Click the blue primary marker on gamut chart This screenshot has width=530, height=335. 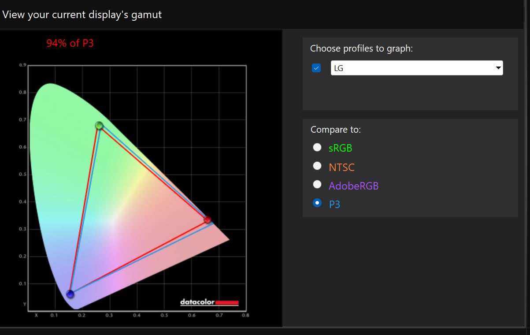click(70, 294)
